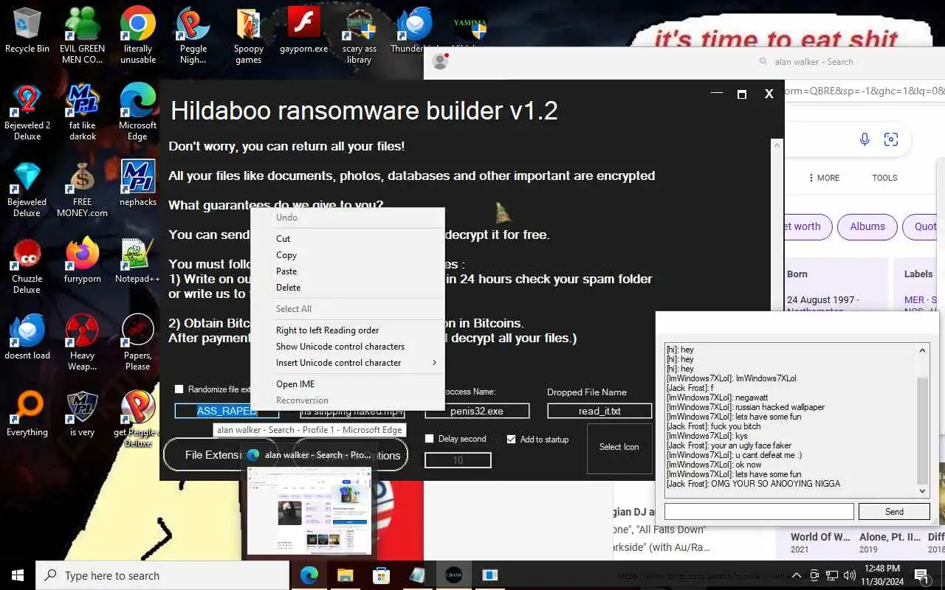
Task: Open the Papers, Please desktop icon
Action: point(138,342)
